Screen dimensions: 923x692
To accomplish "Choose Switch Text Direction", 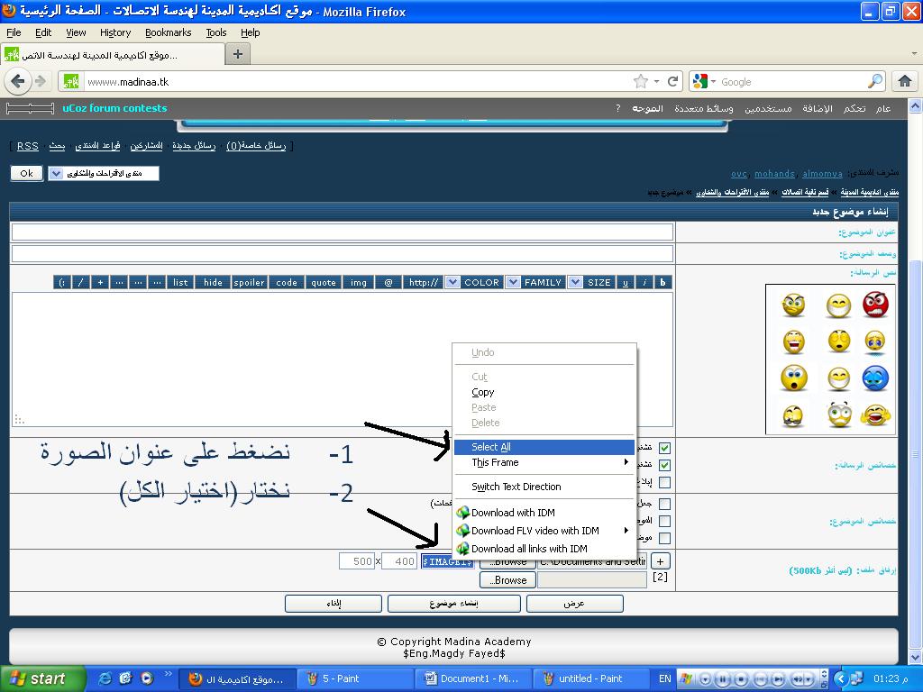I will click(x=544, y=487).
